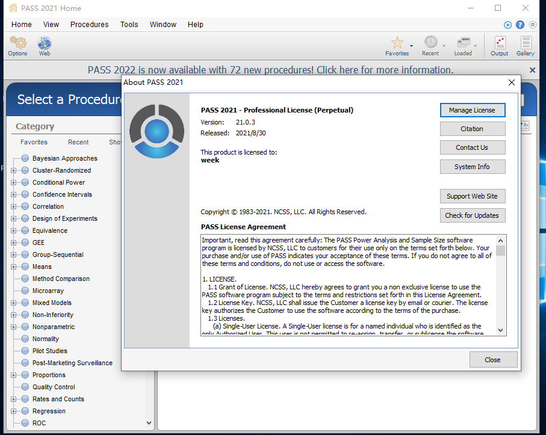Open the Procedures menu
Viewport: 546px width, 435px height.
pos(90,24)
